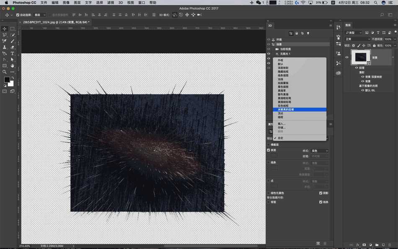
Task: Enable the 横截面 checkbox in Properties
Action: coord(268,144)
